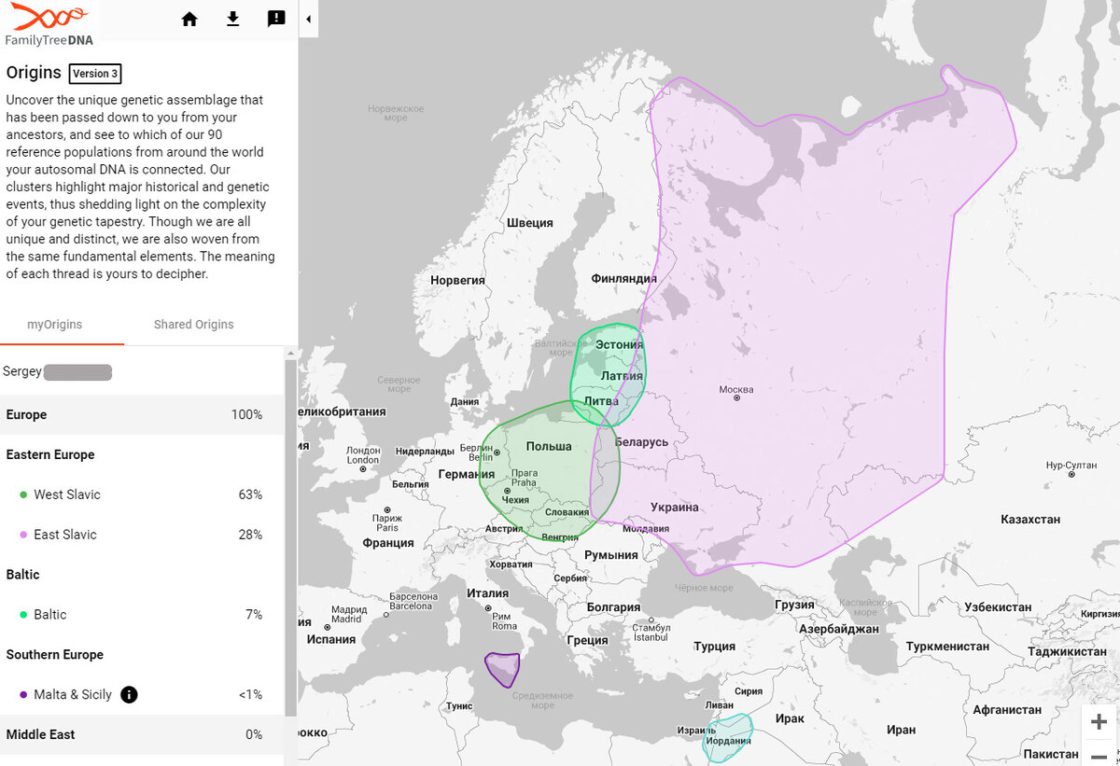Click the purple Malta & Sicily color dot
Viewport: 1120px width, 766px height.
(23, 695)
